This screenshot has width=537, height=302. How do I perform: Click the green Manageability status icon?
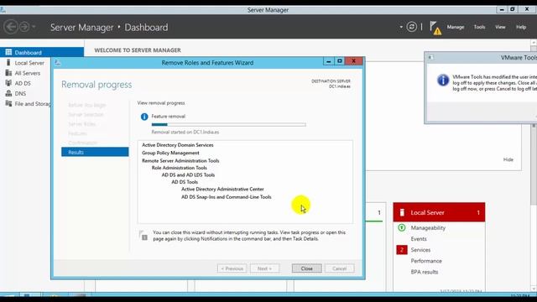[x=401, y=227]
